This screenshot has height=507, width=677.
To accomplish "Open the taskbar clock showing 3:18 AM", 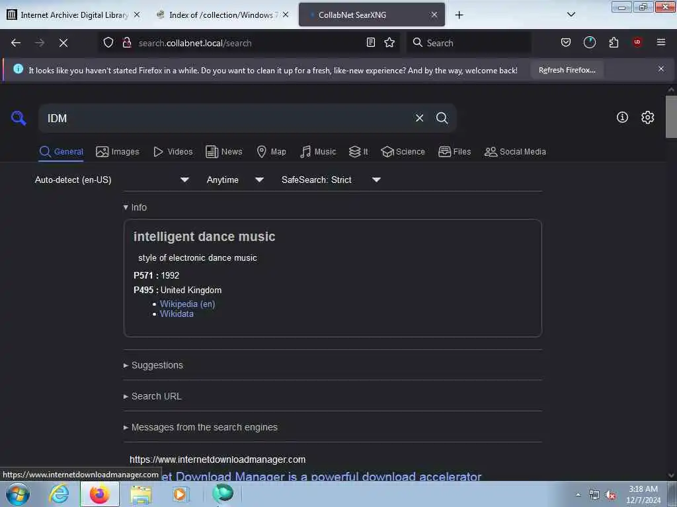I will (643, 494).
